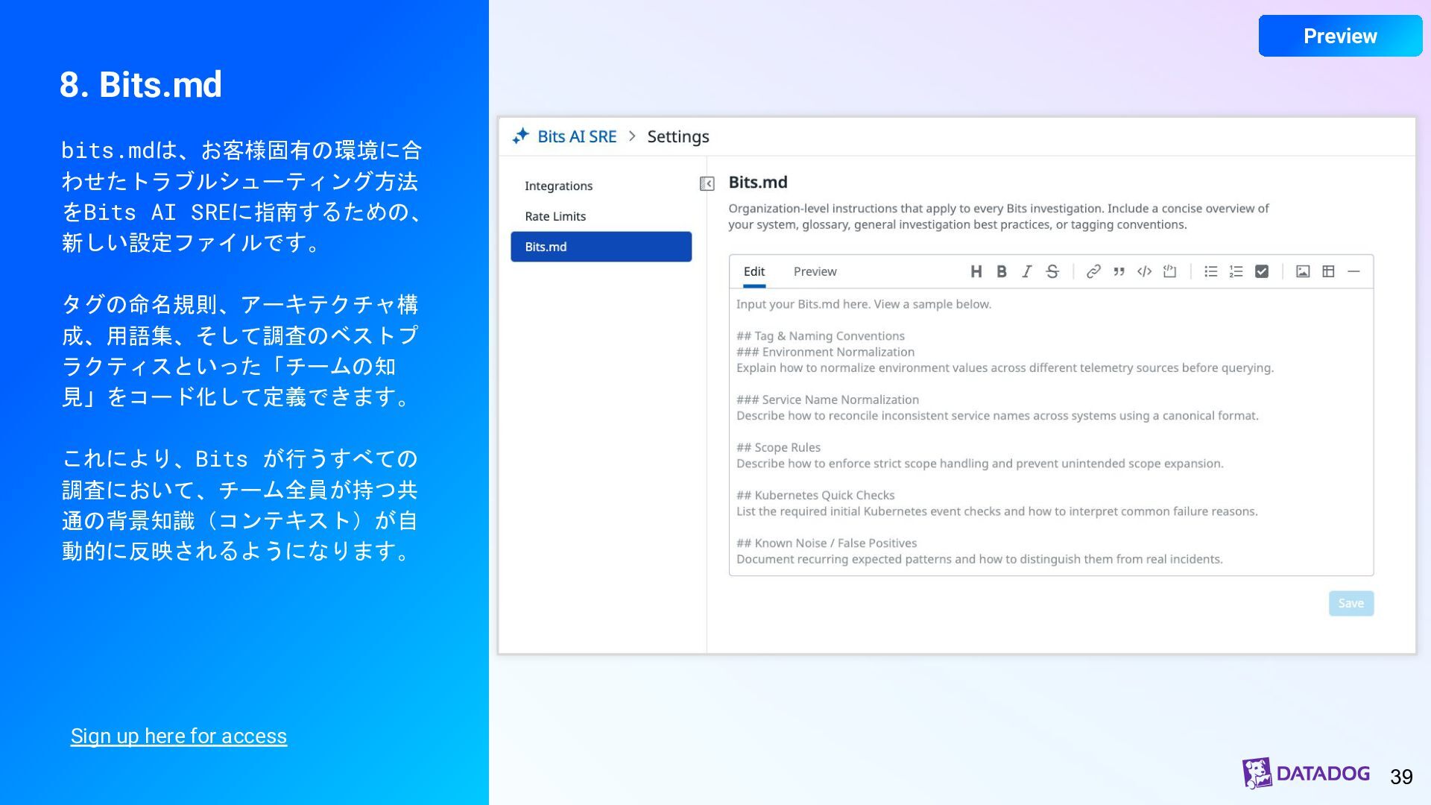Image resolution: width=1431 pixels, height=805 pixels.
Task: Open Sign up here for access link
Action: tap(179, 736)
